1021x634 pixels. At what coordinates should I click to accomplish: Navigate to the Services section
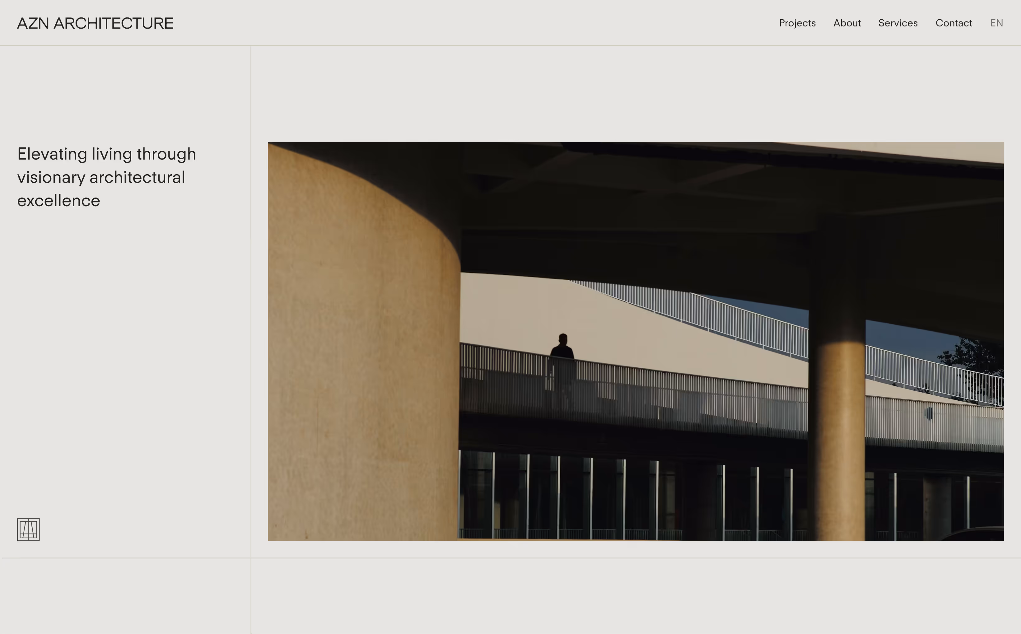tap(898, 23)
